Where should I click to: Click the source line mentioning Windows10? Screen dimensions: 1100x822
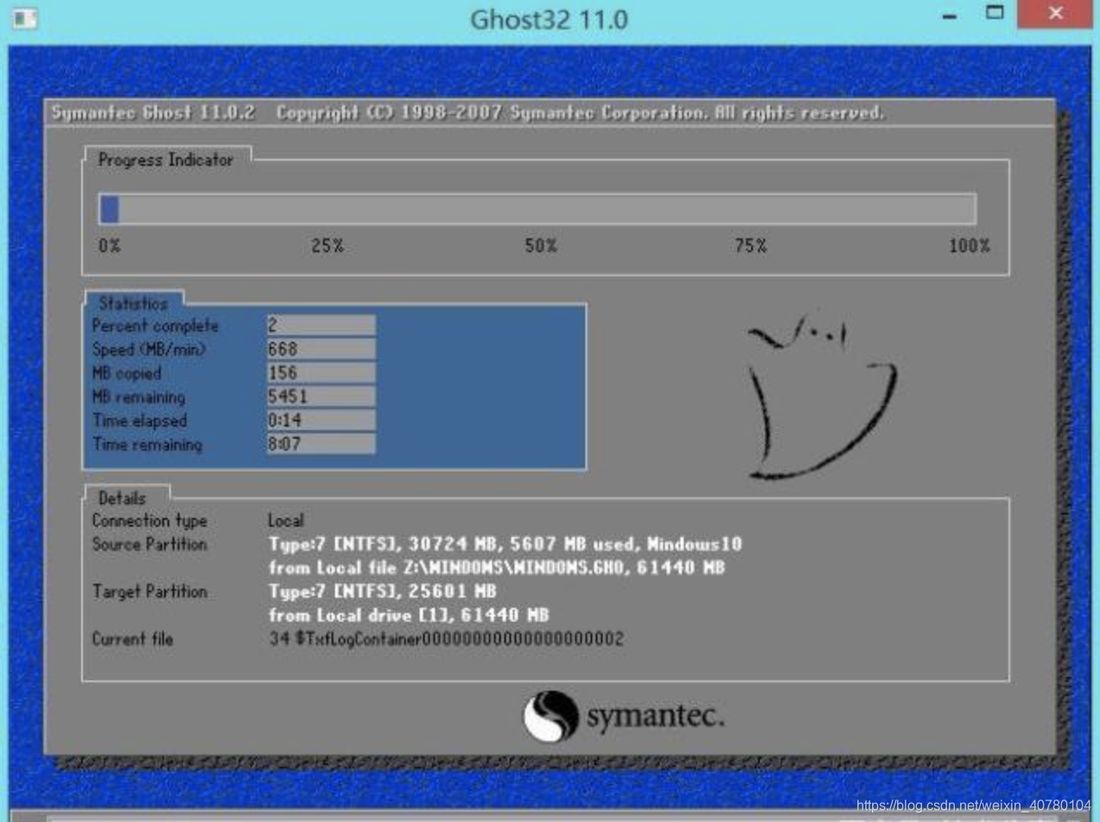pyautogui.click(x=505, y=545)
